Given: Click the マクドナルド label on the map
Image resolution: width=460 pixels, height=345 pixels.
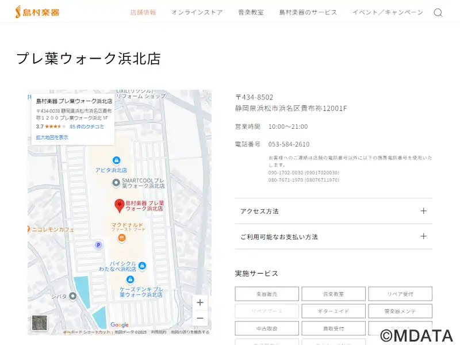Looking at the screenshot, I should tap(127, 225).
